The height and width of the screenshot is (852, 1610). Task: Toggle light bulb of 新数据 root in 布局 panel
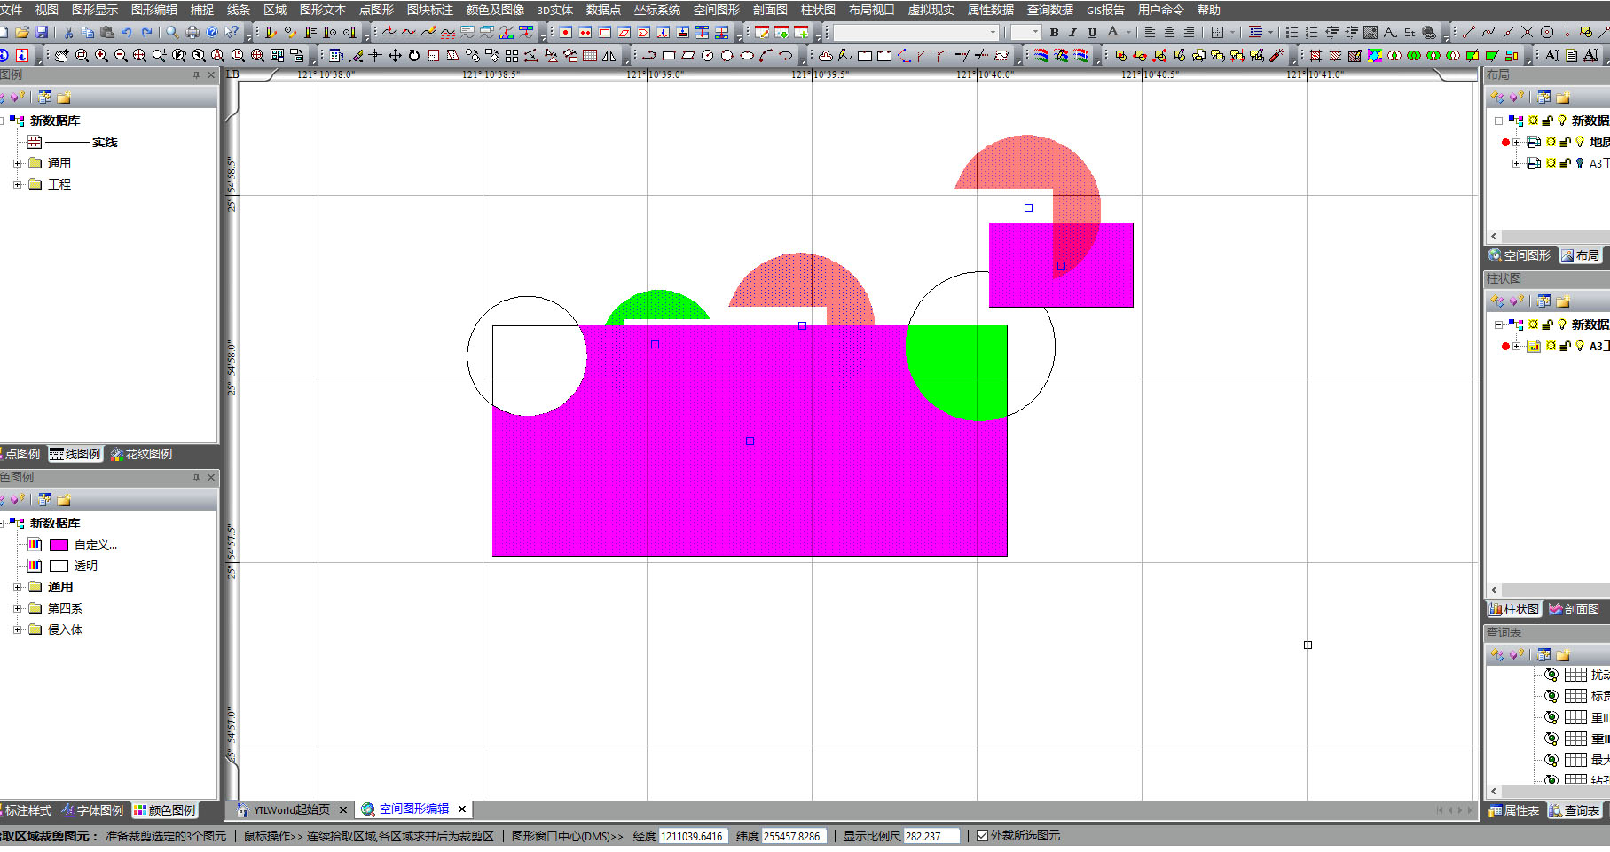tap(1562, 121)
